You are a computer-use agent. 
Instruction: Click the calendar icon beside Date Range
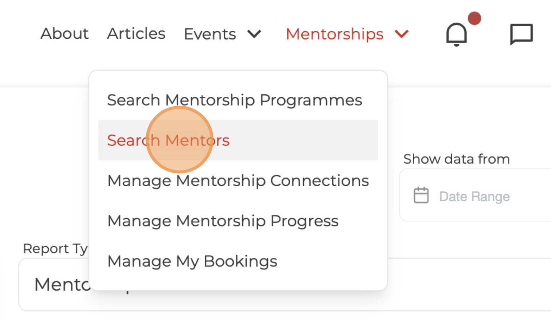421,195
